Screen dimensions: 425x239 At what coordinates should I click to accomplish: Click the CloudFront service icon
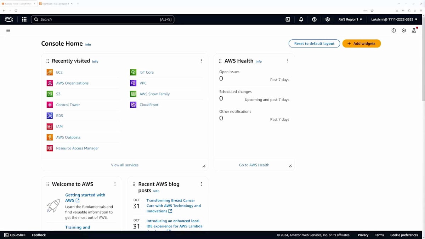pos(133,105)
